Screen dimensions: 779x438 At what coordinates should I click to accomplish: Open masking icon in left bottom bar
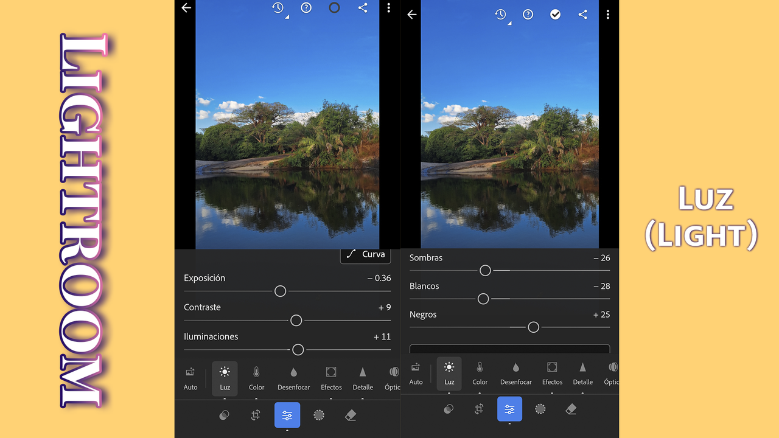[x=319, y=415]
